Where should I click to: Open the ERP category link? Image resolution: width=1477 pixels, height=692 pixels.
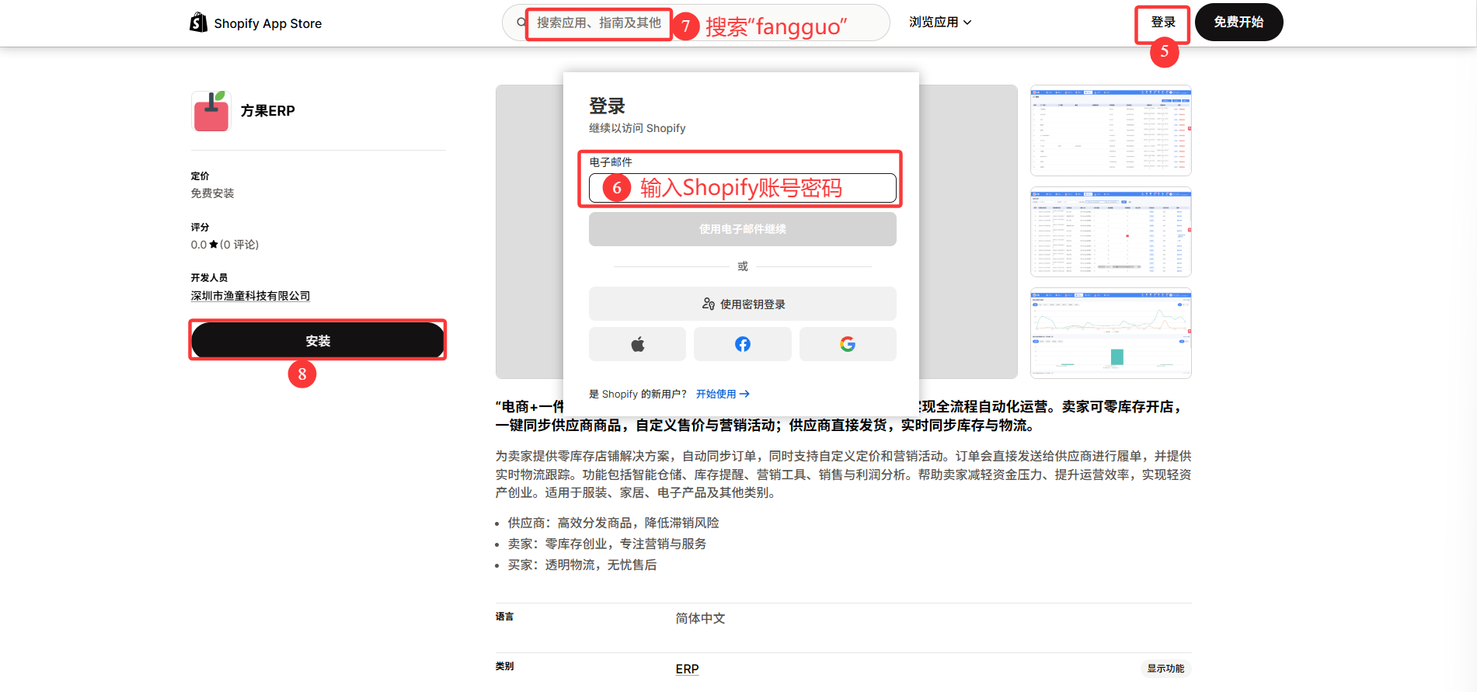[687, 669]
